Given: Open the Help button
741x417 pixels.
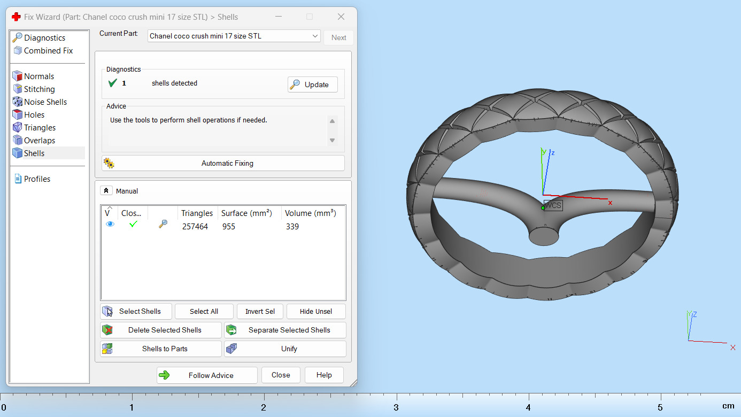Looking at the screenshot, I should coord(324,375).
